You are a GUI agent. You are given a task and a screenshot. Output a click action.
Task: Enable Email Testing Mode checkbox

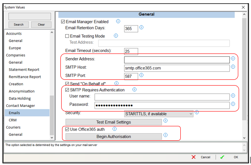pos(67,36)
